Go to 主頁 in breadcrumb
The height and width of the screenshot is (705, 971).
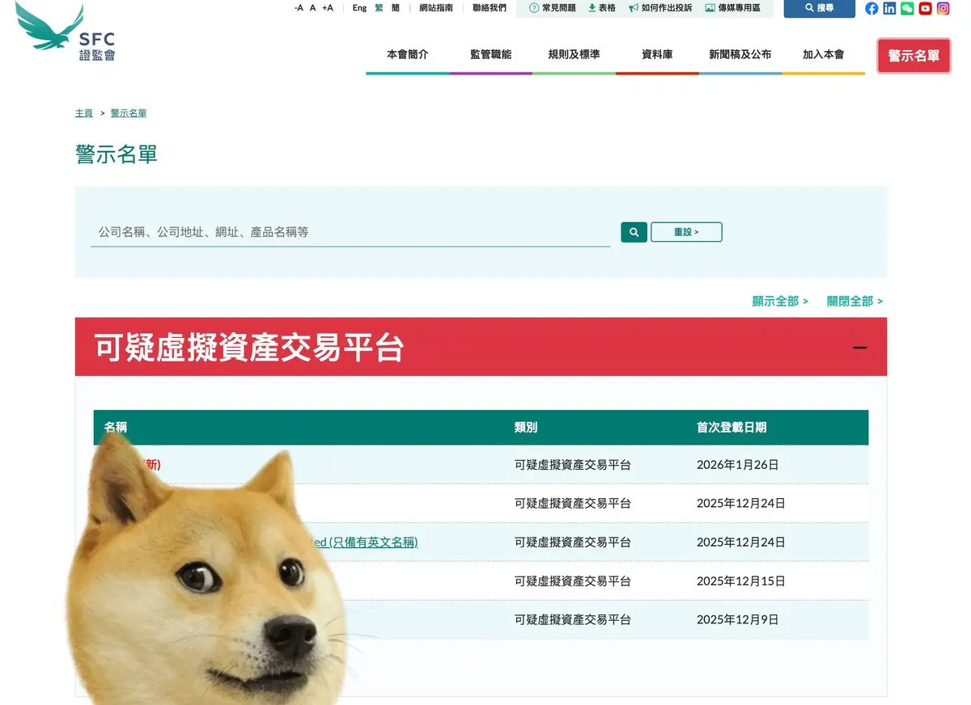(84, 113)
